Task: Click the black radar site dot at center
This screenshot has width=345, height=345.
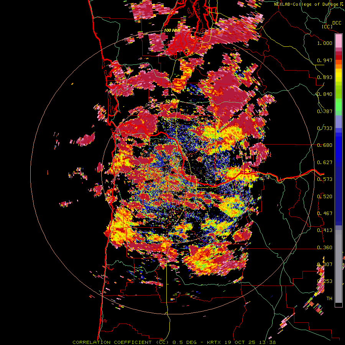Action: pyautogui.click(x=172, y=172)
